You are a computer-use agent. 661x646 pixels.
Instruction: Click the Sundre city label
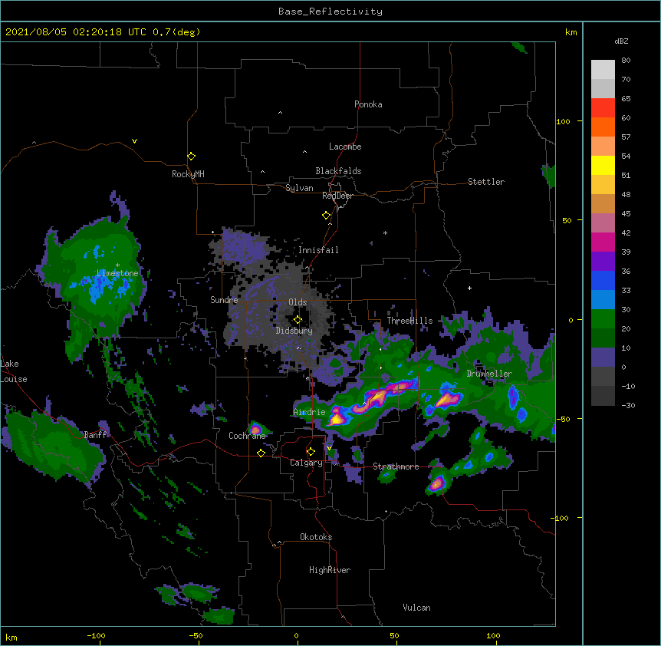point(224,300)
